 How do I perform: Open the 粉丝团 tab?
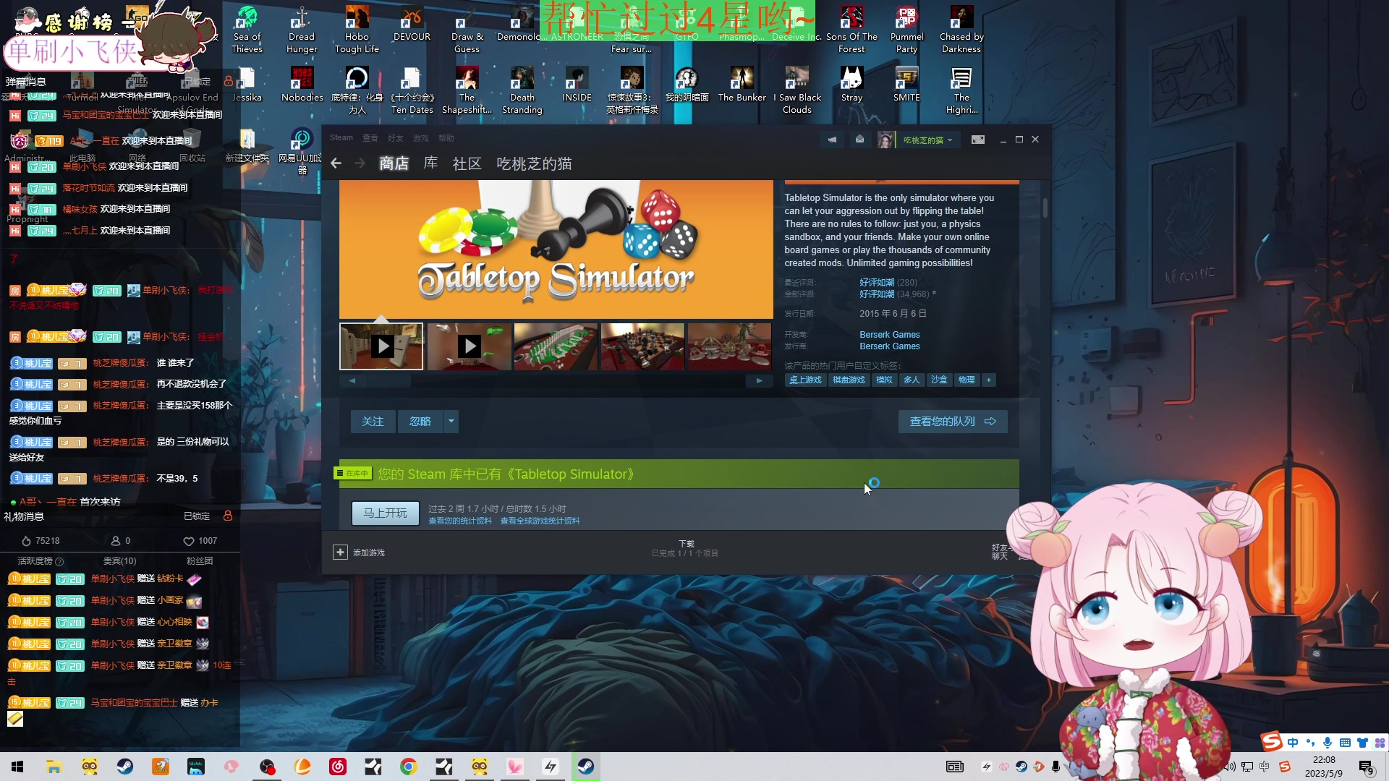(200, 561)
